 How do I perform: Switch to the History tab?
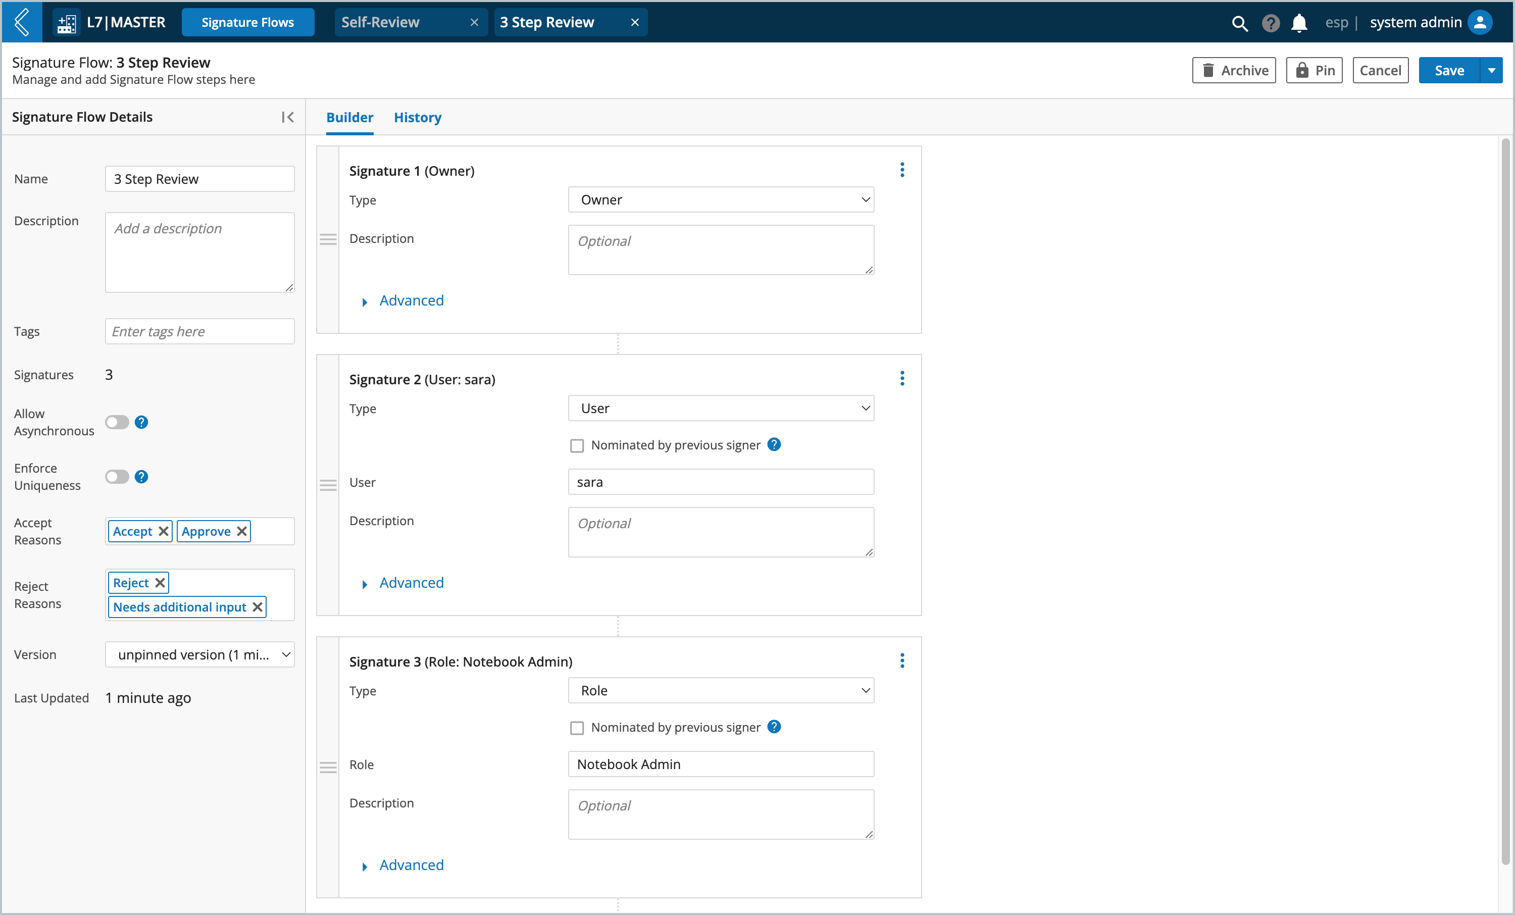[418, 117]
